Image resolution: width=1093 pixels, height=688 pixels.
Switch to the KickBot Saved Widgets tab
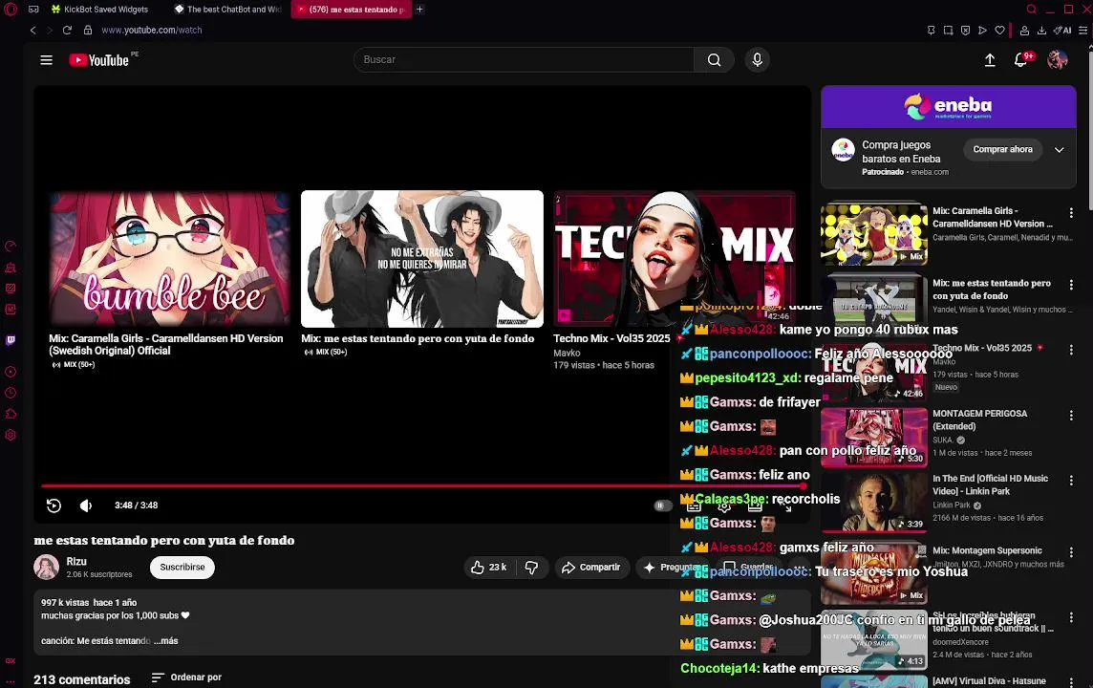[x=99, y=9]
